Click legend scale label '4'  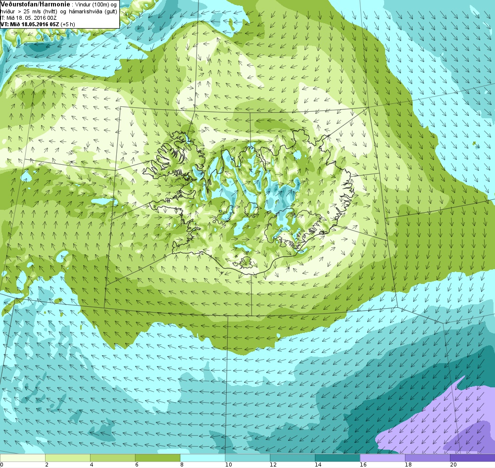tap(92, 465)
